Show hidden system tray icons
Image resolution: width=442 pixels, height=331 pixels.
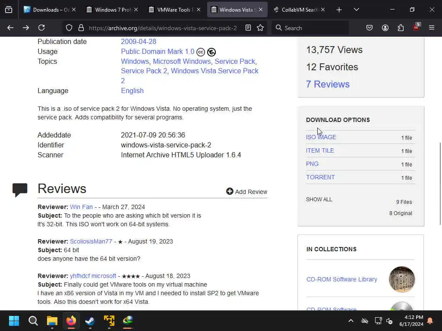[x=351, y=321]
